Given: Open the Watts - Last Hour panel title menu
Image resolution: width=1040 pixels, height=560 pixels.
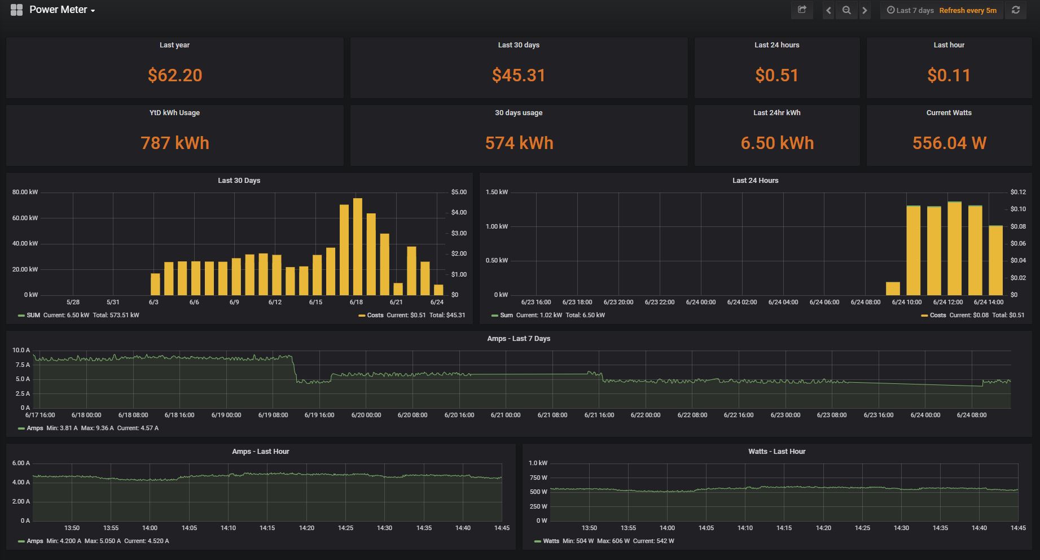Looking at the screenshot, I should pos(776,451).
